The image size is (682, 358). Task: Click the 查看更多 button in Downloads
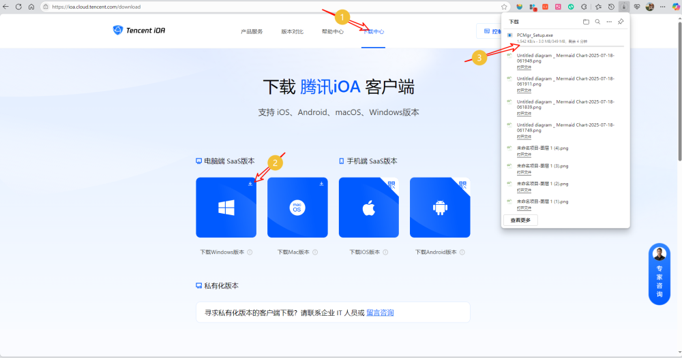tap(520, 220)
